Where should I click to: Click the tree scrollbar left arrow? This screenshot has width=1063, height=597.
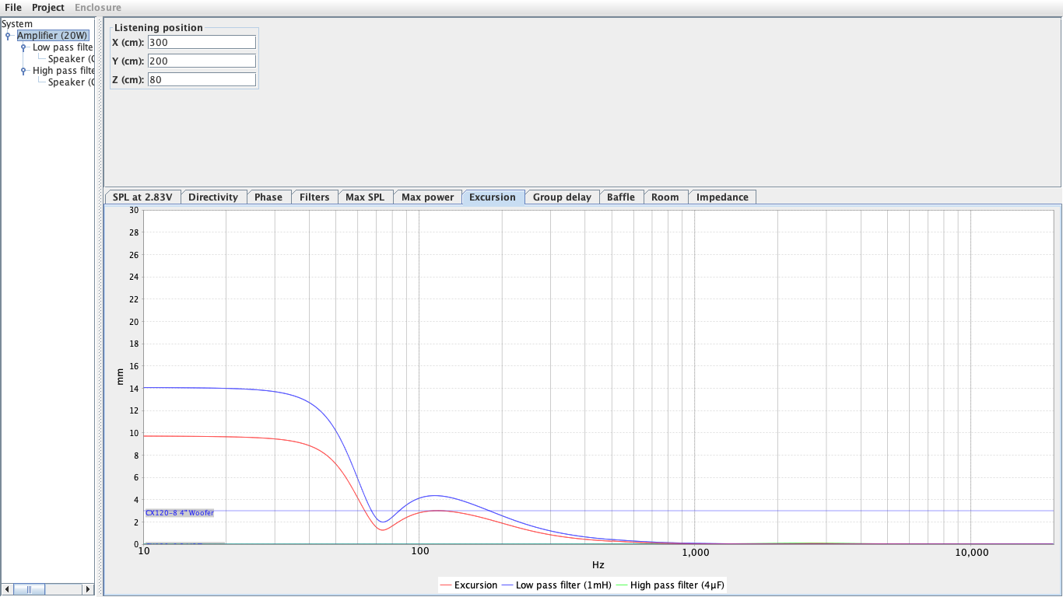click(x=8, y=589)
